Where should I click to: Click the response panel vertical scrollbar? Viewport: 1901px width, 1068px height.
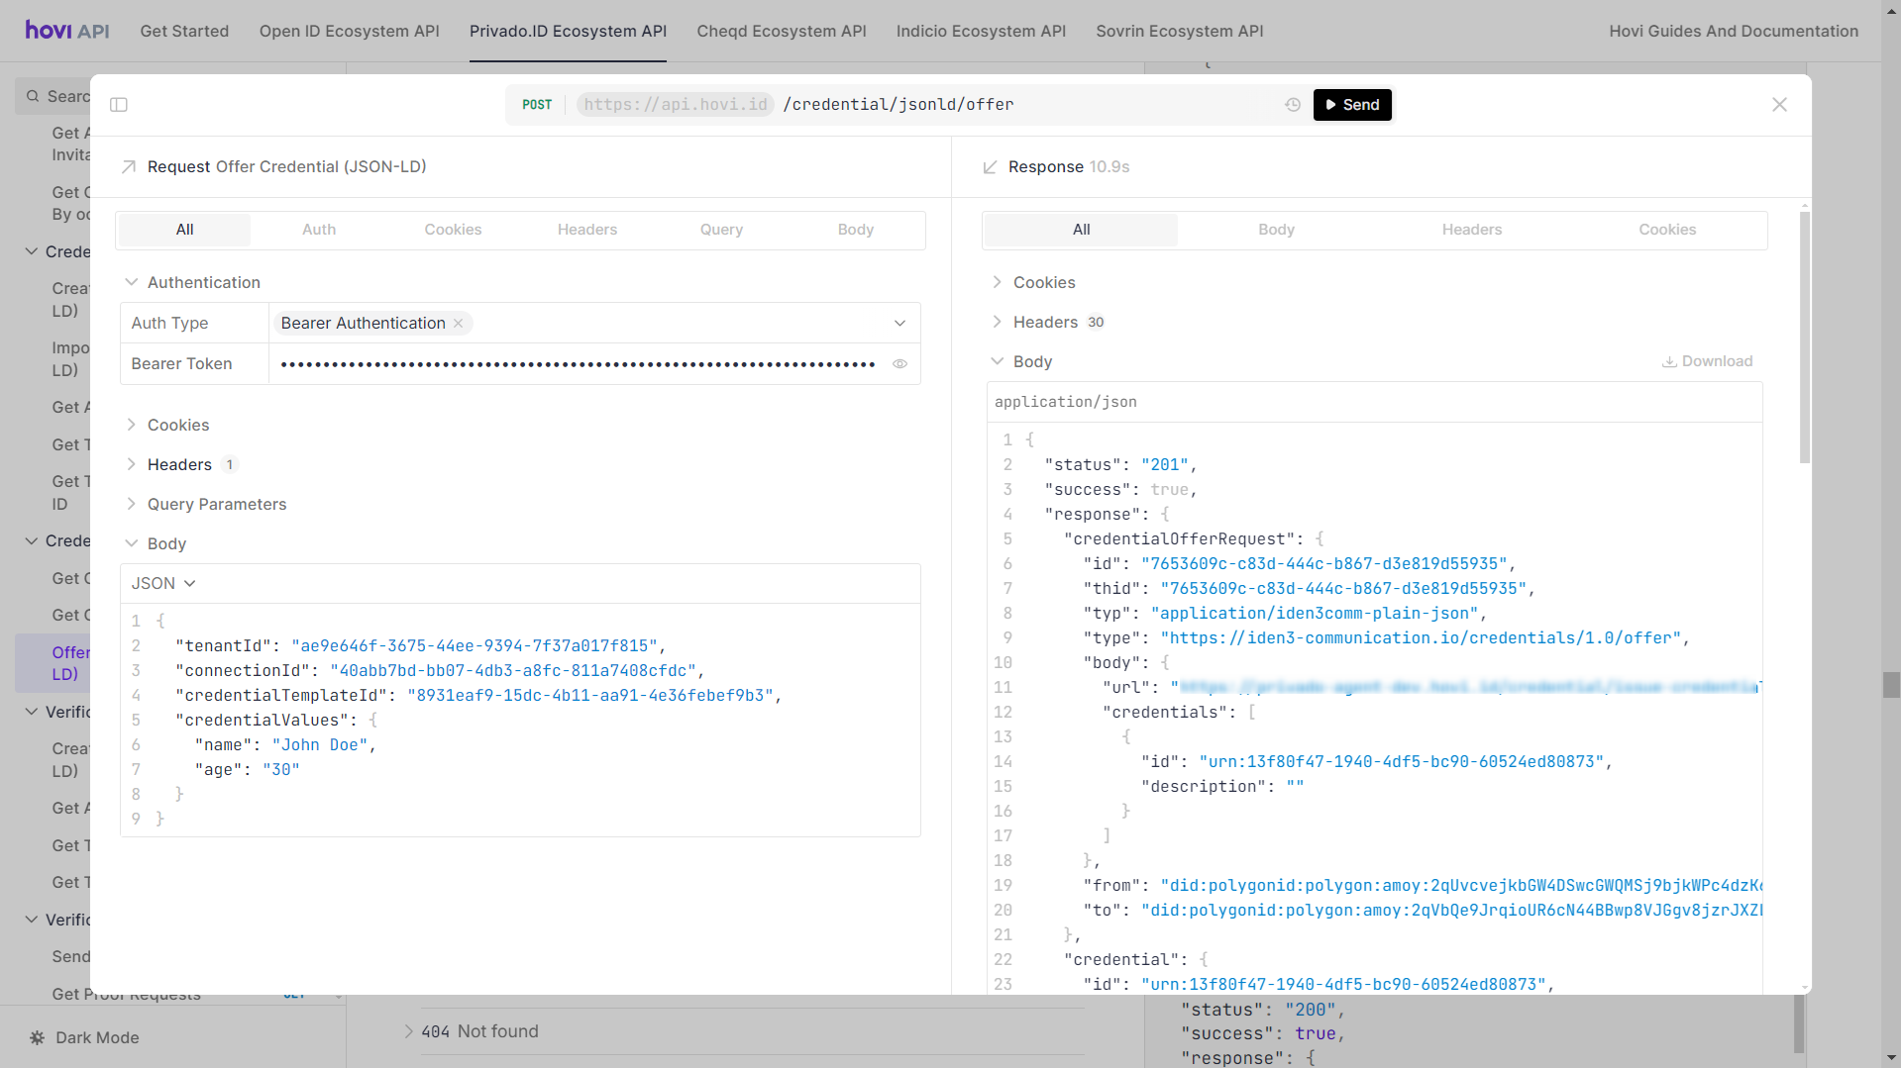point(1804,337)
